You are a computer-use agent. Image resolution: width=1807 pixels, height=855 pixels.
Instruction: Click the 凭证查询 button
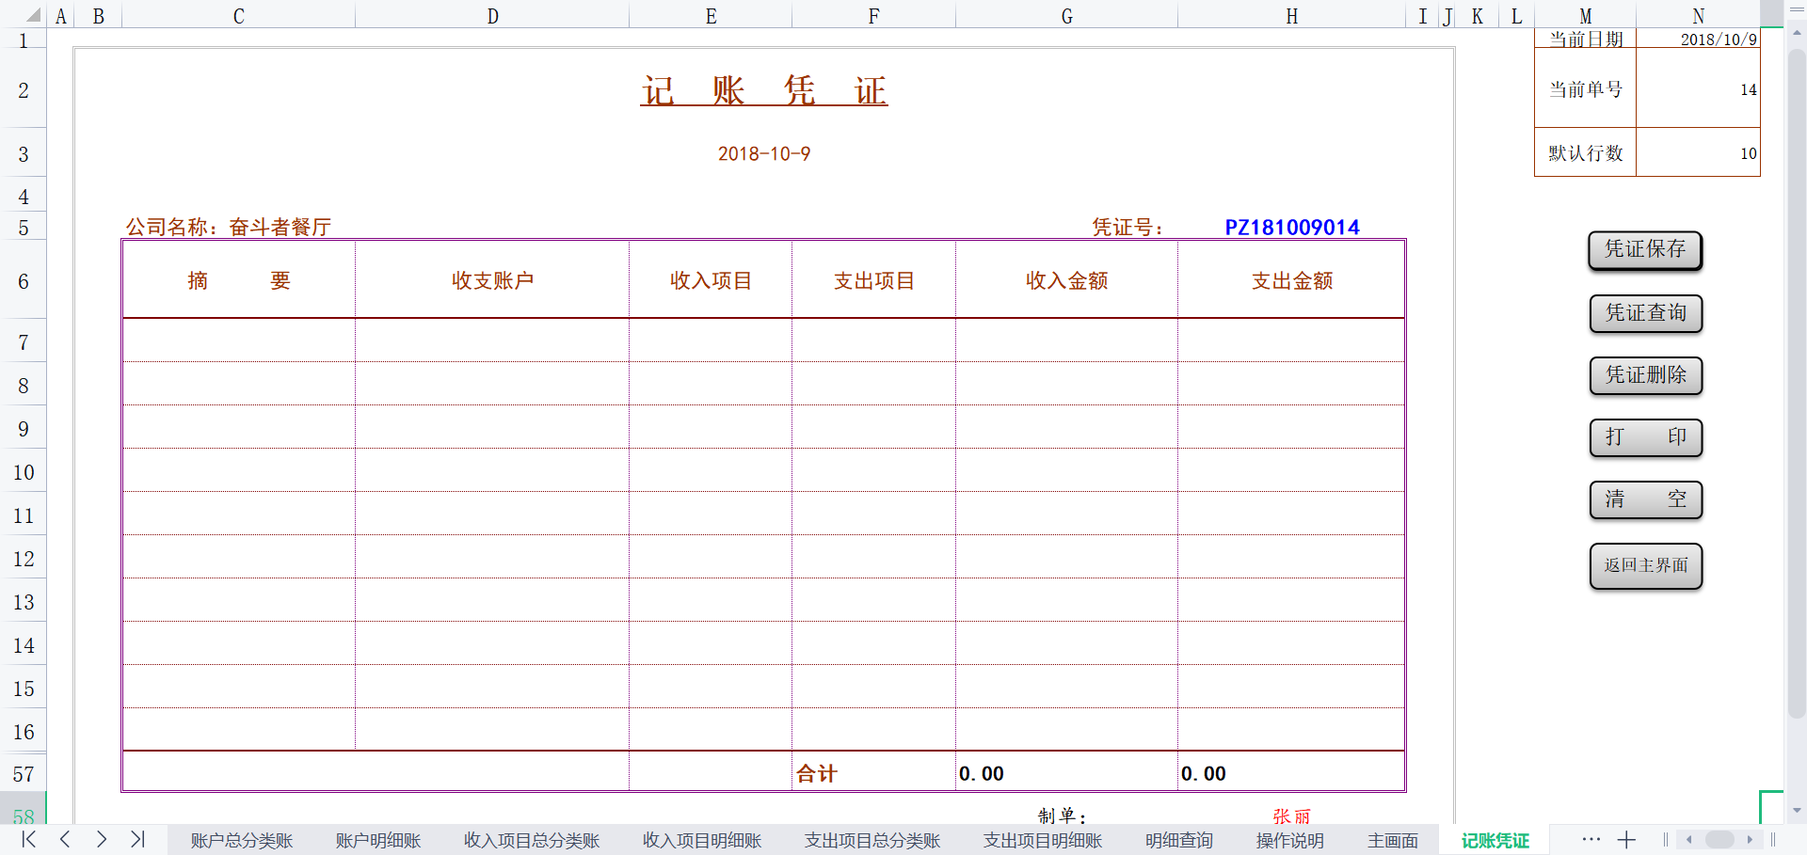tap(1646, 313)
